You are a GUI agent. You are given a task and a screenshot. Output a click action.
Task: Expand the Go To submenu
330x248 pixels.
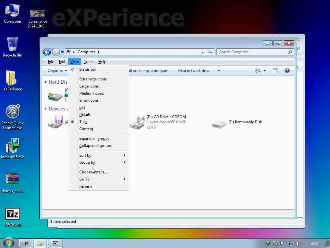99,179
